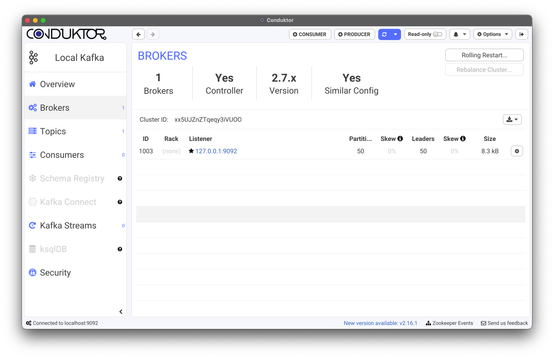Screen dimensions: 554x358
Task: Click info icon beside Leaders Skew
Action: (463, 139)
